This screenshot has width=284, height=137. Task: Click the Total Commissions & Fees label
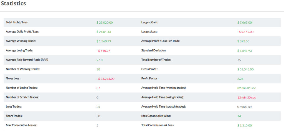tap(158, 125)
